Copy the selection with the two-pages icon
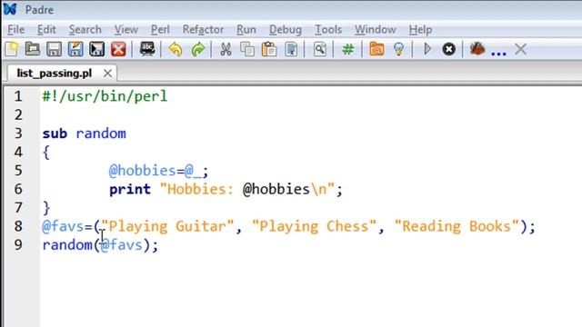This screenshot has width=582, height=327. 247,49
